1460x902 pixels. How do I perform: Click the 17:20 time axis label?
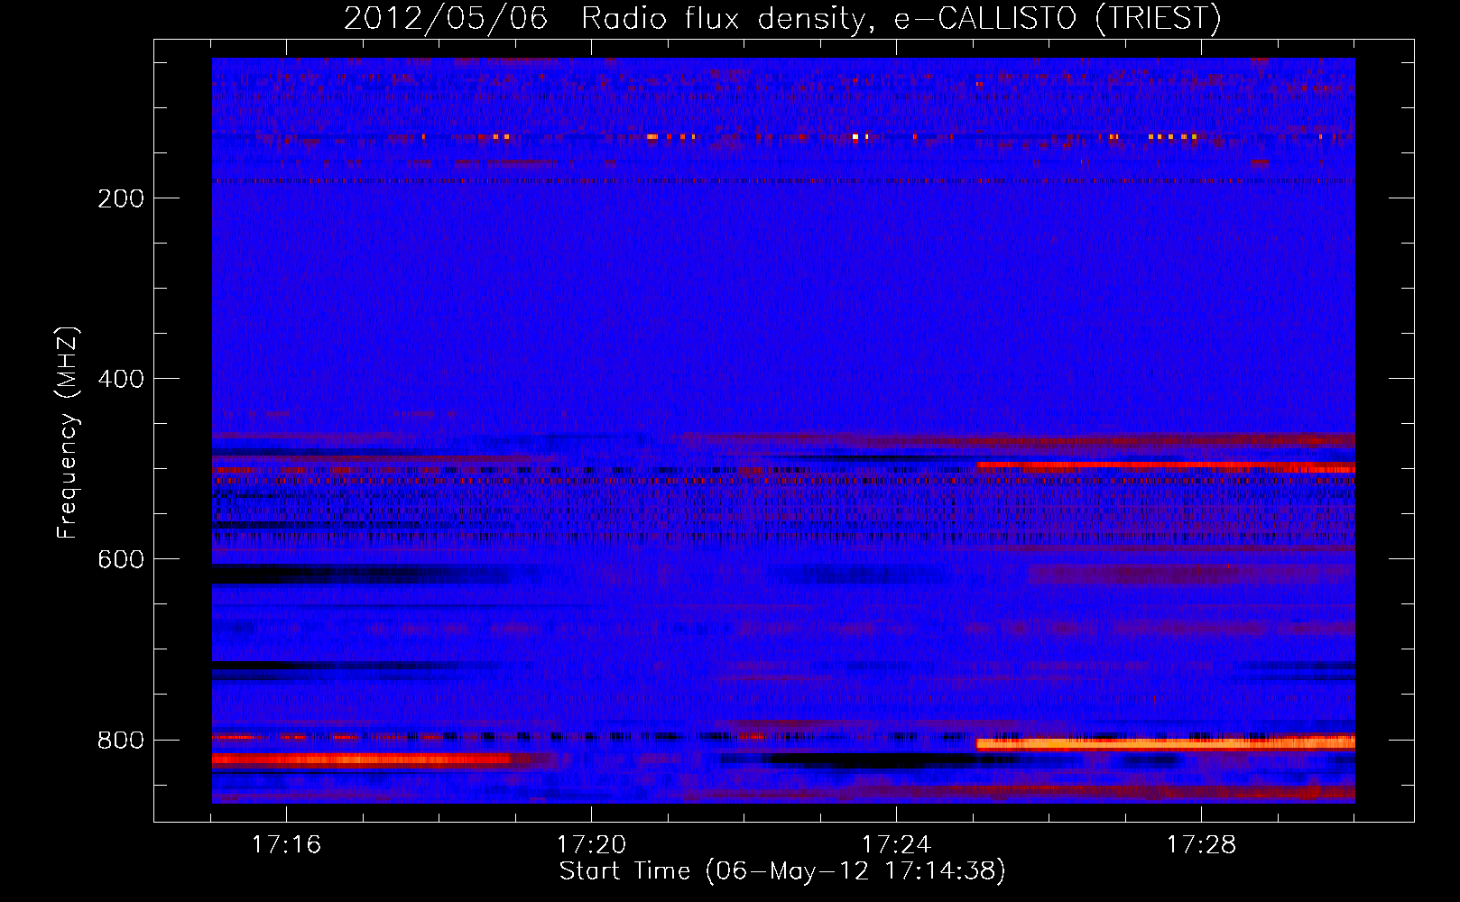(591, 844)
